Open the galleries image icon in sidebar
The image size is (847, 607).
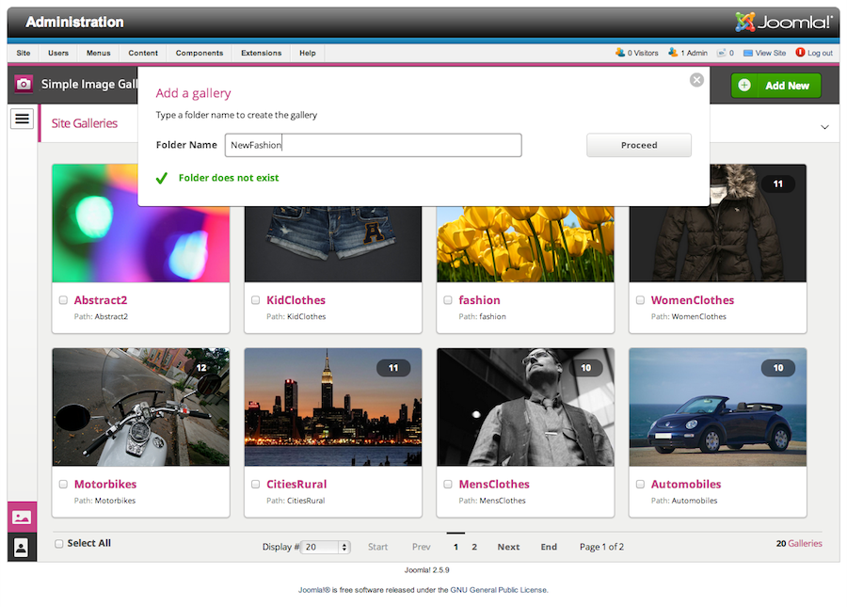22,518
